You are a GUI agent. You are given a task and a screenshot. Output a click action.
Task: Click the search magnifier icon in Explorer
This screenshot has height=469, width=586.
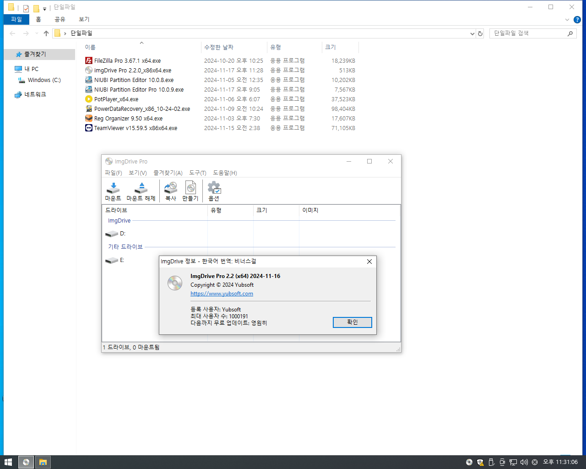(x=570, y=33)
